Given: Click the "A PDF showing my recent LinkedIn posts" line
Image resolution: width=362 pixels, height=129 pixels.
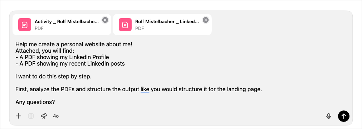Looking at the screenshot, I should click(70, 63).
